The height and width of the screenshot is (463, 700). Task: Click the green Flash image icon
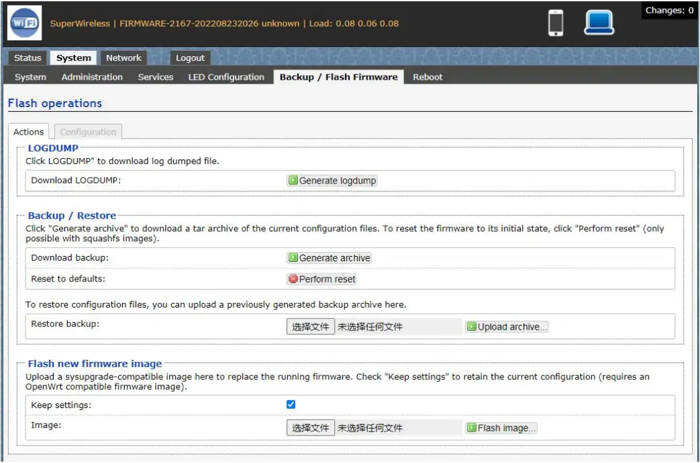pyautogui.click(x=472, y=428)
